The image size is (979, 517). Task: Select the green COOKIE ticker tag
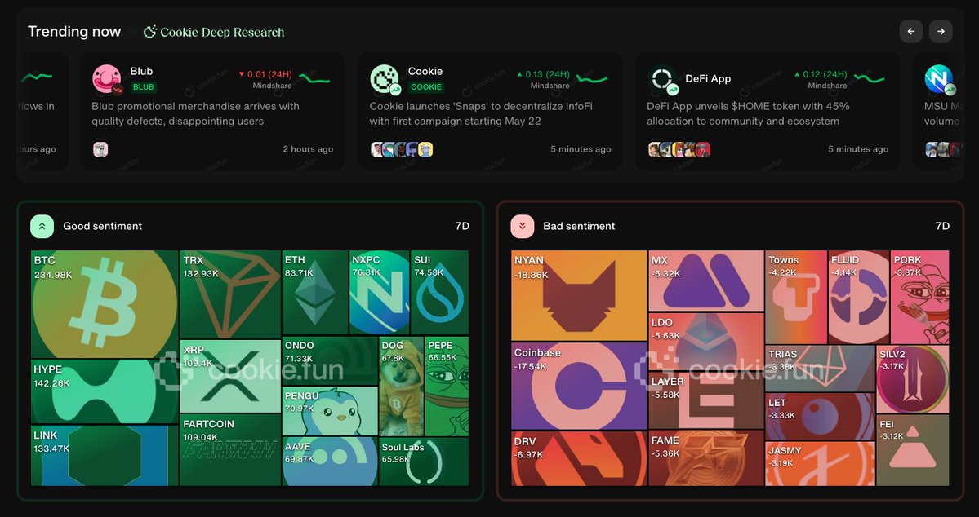[426, 86]
